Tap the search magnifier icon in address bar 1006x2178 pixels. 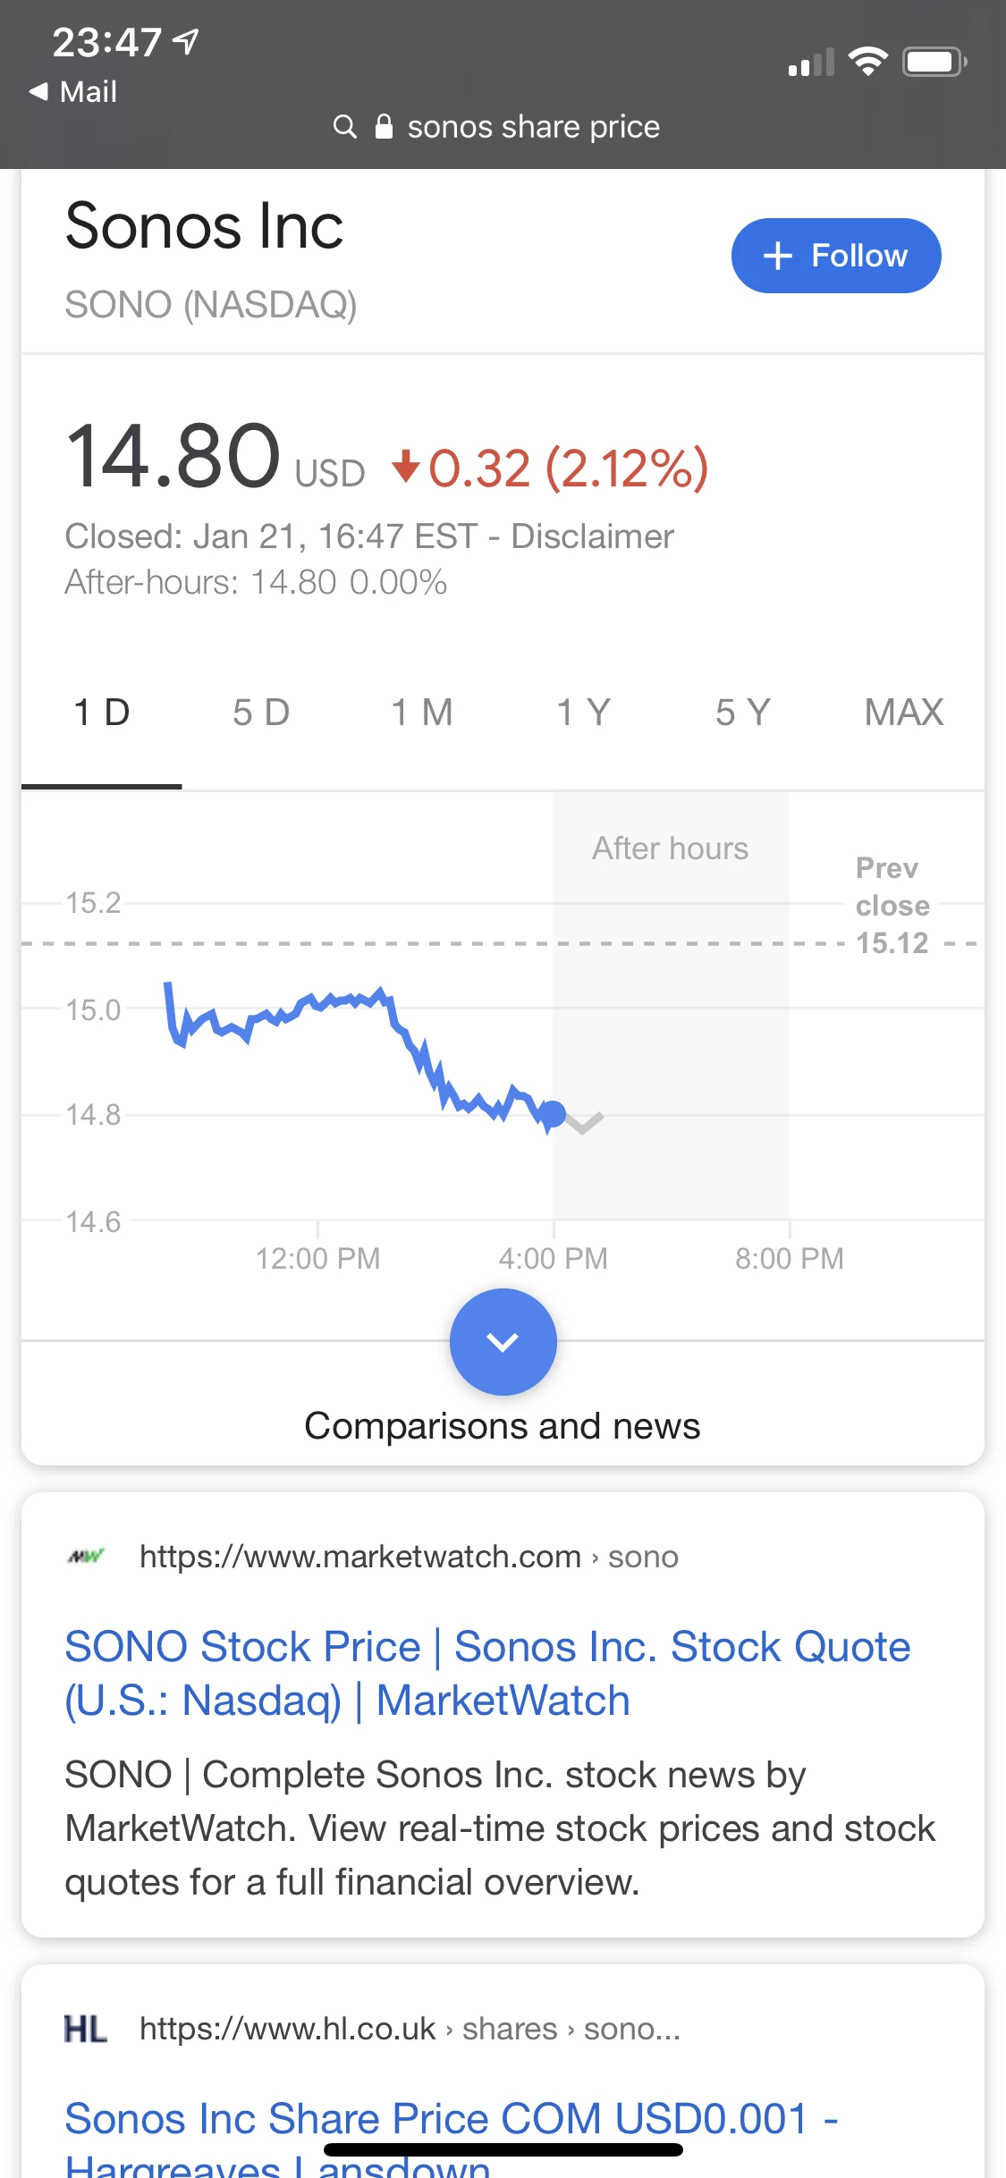click(x=344, y=126)
